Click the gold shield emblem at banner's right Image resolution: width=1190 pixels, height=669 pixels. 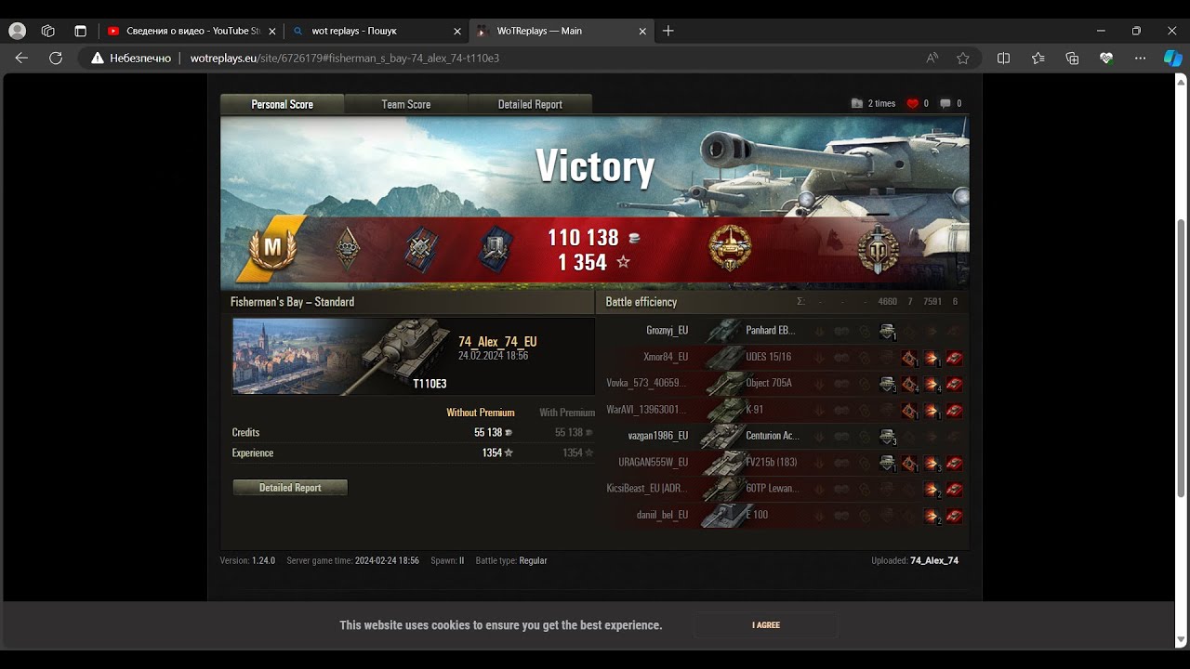(x=878, y=249)
